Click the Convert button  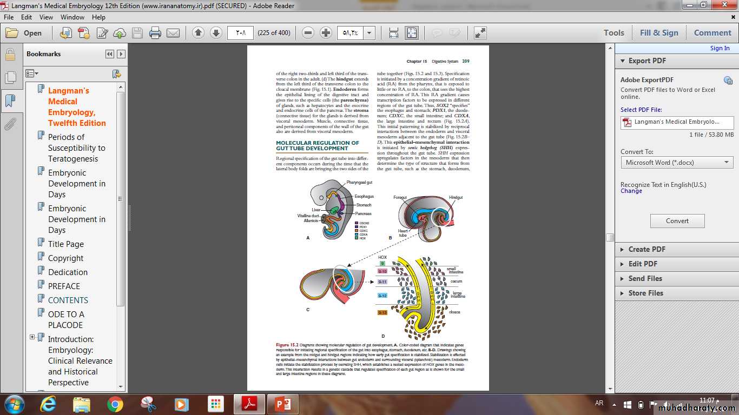click(x=677, y=221)
